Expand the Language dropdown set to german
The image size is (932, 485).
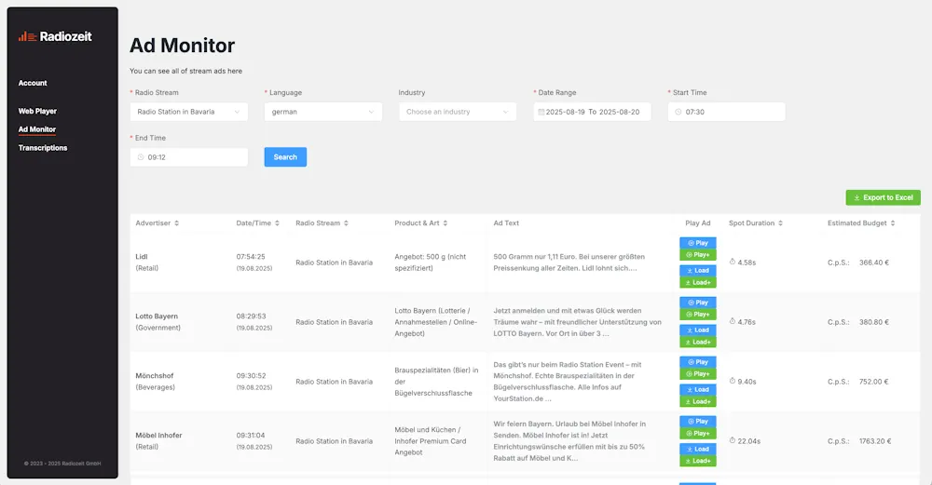pyautogui.click(x=322, y=112)
